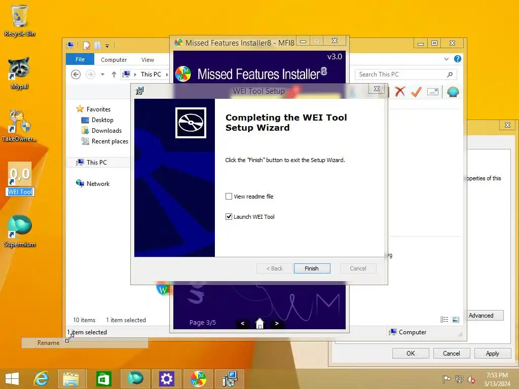Open the PC settings gear taskbar icon
The image size is (519, 389).
(x=166, y=379)
